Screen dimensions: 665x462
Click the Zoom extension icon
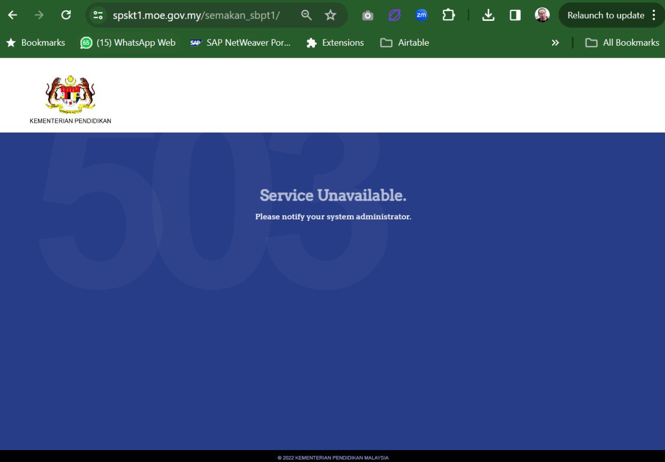pos(421,15)
